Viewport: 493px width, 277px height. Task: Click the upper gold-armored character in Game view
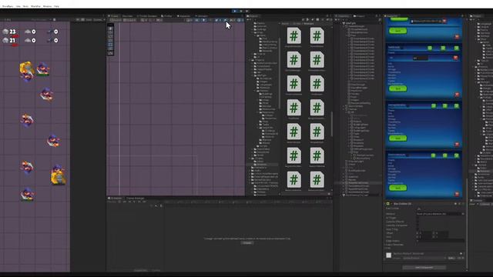27,68
